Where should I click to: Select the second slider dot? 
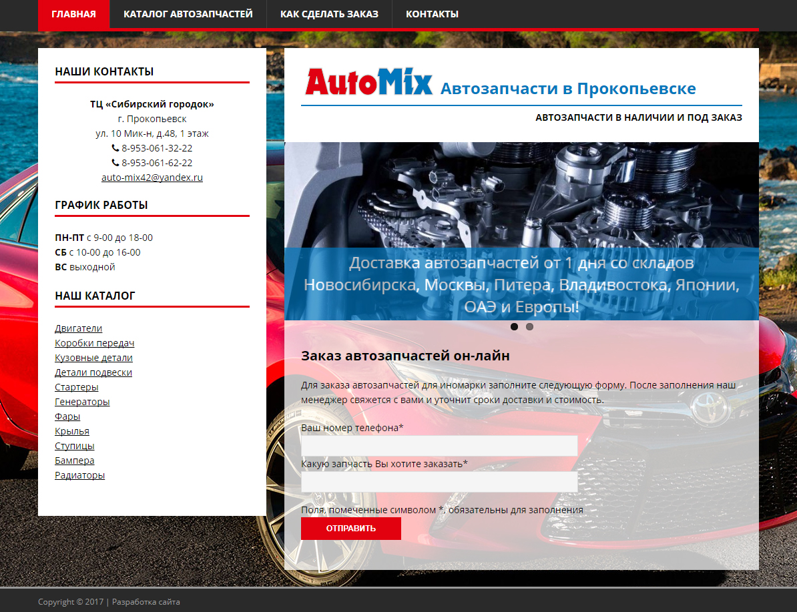tap(529, 327)
